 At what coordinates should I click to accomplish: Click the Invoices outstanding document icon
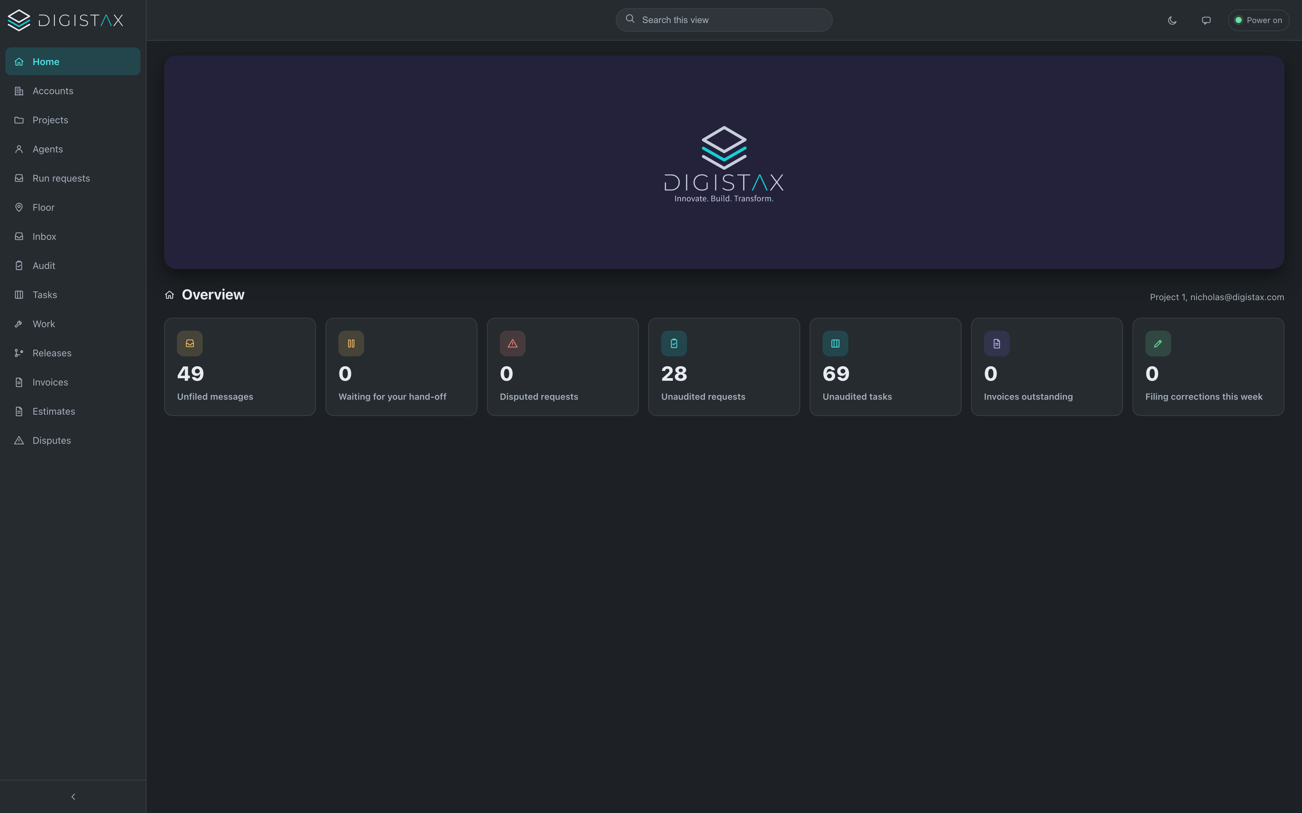[997, 343]
